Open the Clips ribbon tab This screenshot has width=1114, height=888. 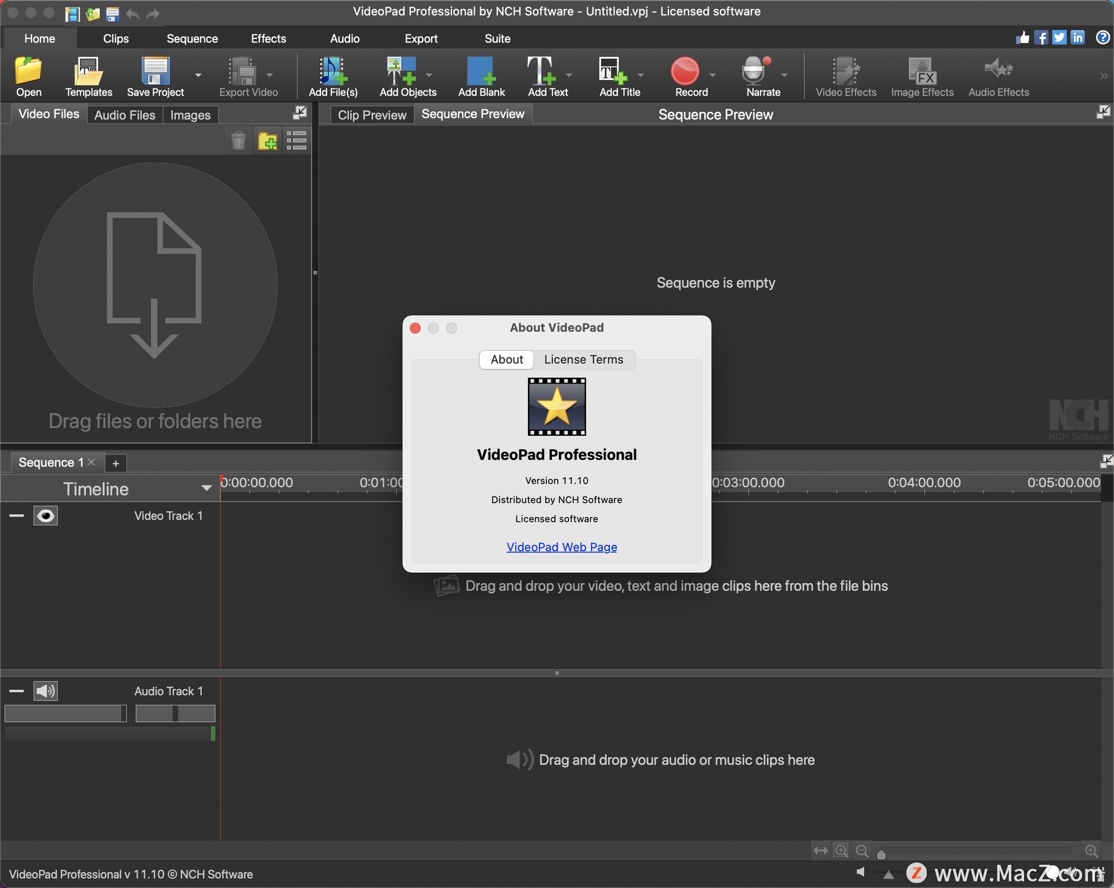pyautogui.click(x=115, y=38)
